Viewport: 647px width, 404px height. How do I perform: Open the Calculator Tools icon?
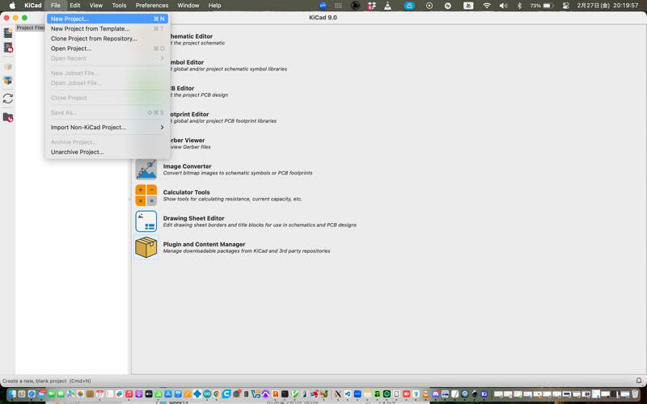(146, 196)
